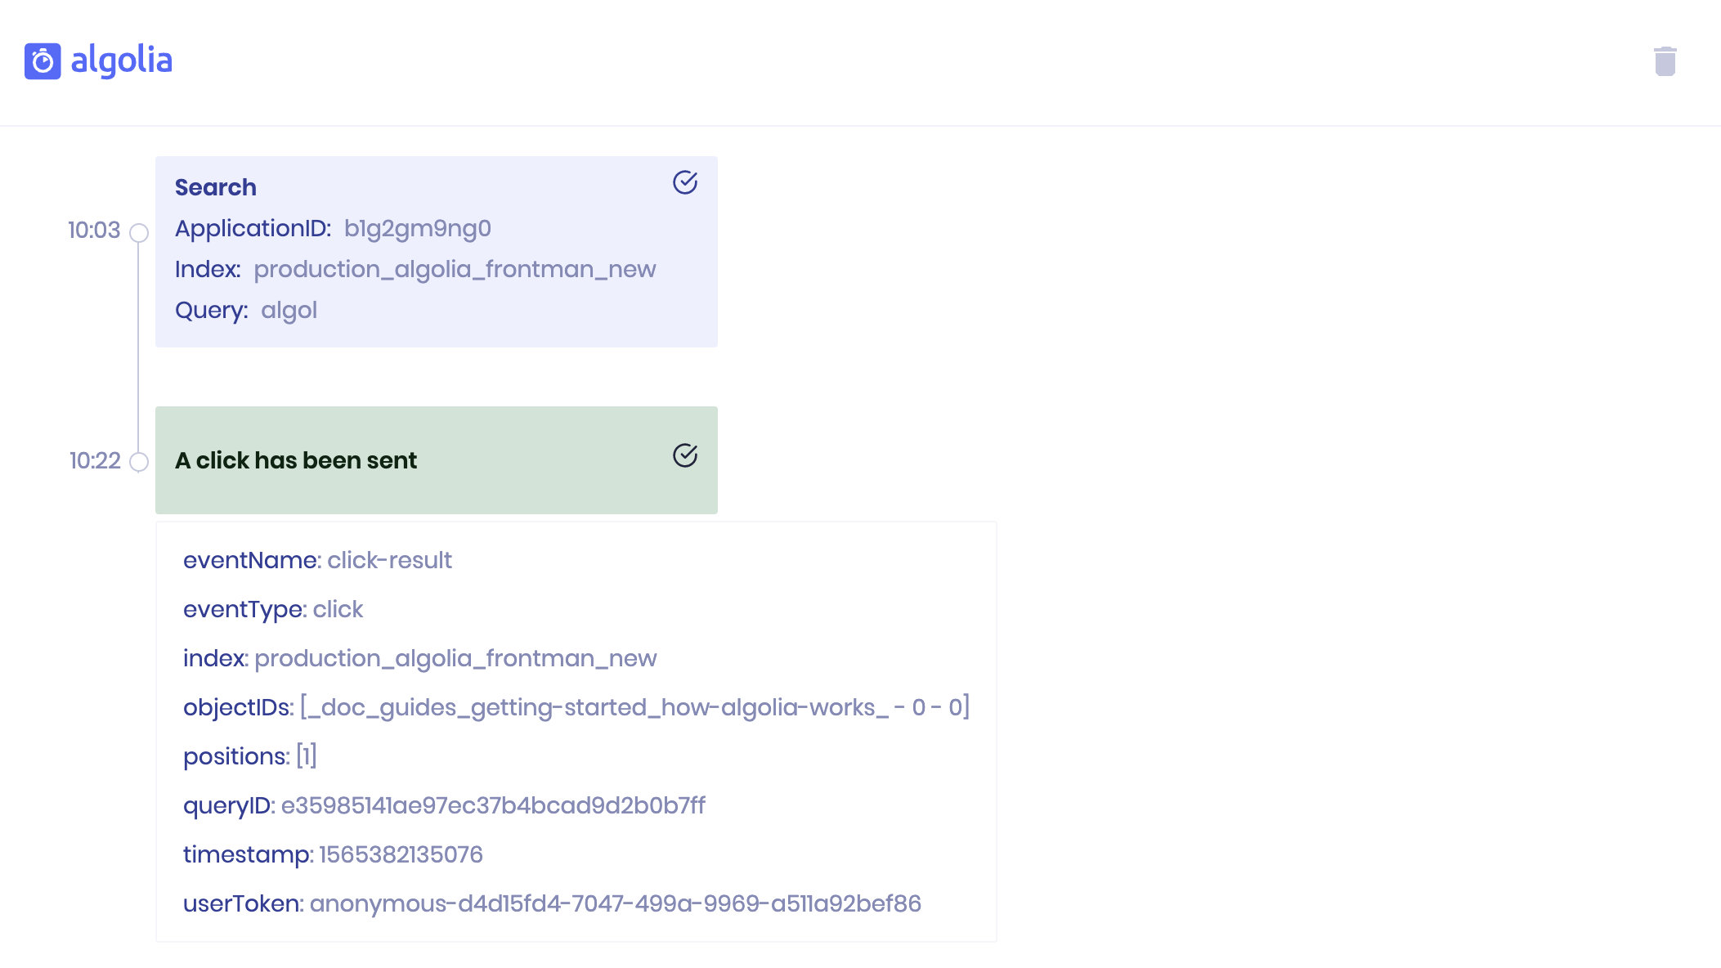Click the queryID hash value
Screen dimensions: 1721x968
(493, 805)
